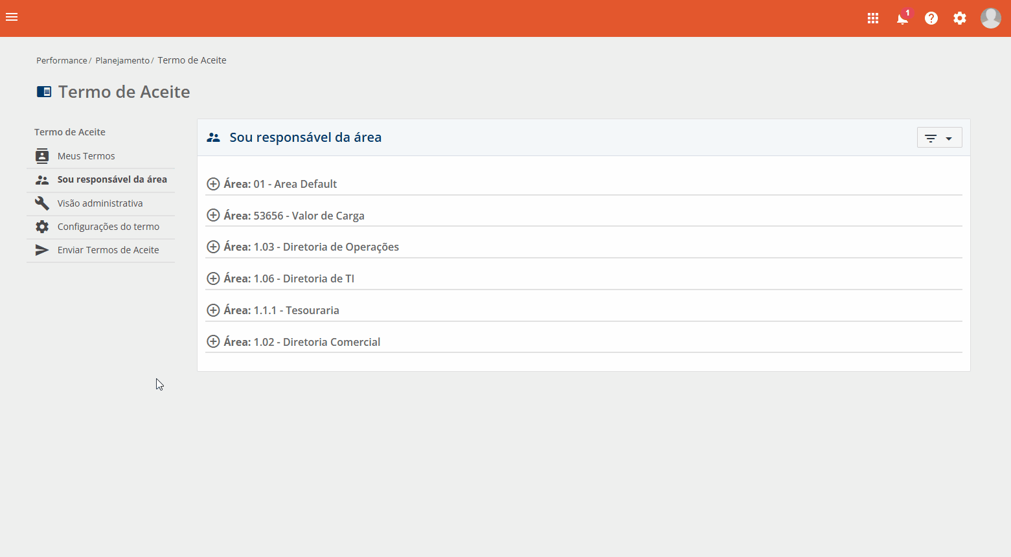Viewport: 1011px width, 557px height.
Task: Expand Área 53656 - Valor de Carga
Action: tap(213, 215)
